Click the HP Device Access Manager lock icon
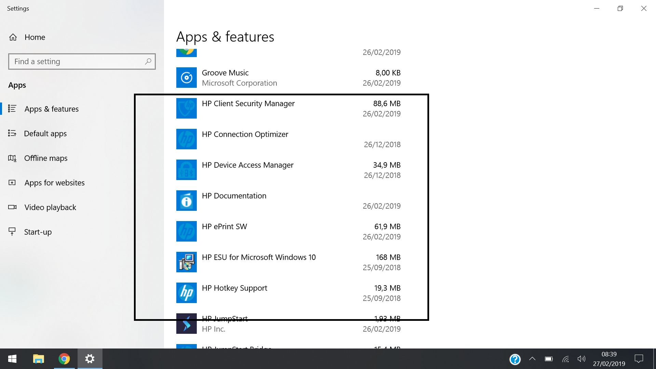Viewport: 656px width, 369px height. click(186, 170)
